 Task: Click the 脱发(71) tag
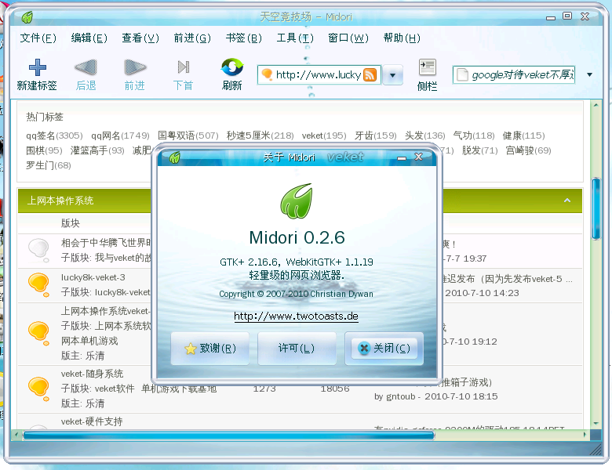pos(479,150)
